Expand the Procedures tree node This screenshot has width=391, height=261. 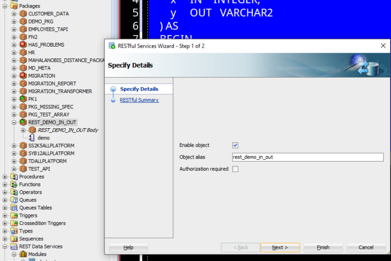tap(5, 177)
